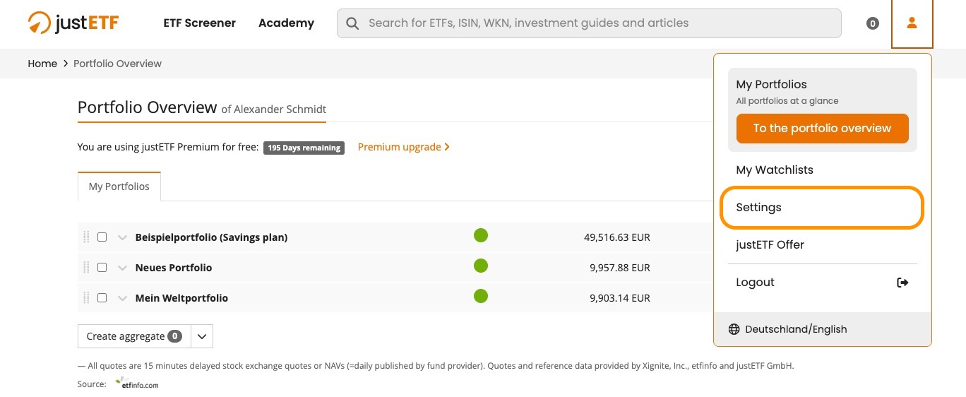Click the logout arrow icon

tap(902, 283)
